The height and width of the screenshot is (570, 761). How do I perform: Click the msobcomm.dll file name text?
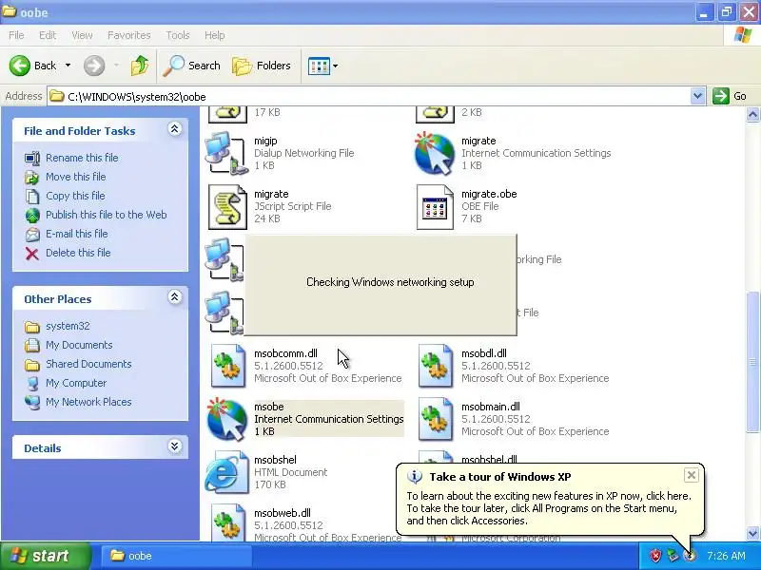pyautogui.click(x=285, y=353)
